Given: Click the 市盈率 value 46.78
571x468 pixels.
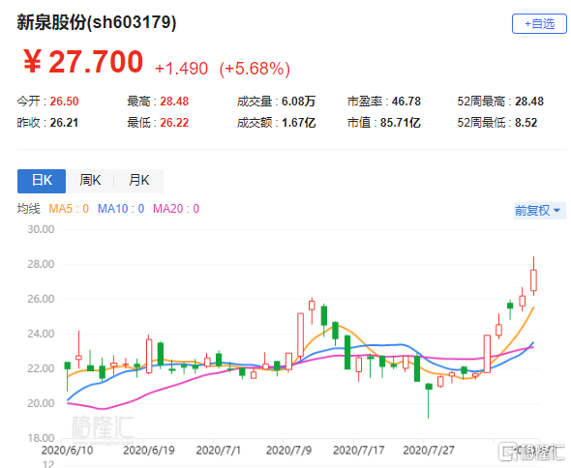Looking at the screenshot, I should [x=406, y=102].
